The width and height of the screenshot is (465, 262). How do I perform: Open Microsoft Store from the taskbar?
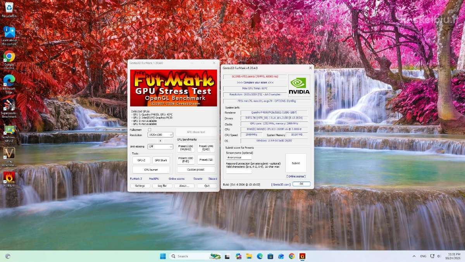[270, 256]
